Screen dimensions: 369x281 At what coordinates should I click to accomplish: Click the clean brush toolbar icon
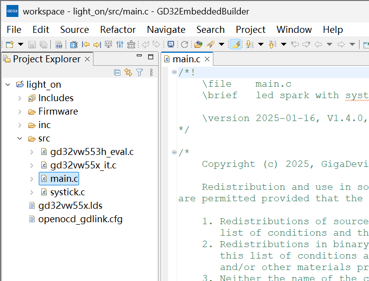(x=131, y=44)
